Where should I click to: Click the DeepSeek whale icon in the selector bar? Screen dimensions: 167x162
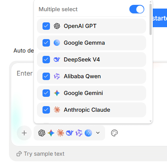pos(70,133)
